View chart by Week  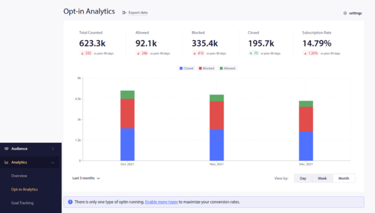pos(322,178)
